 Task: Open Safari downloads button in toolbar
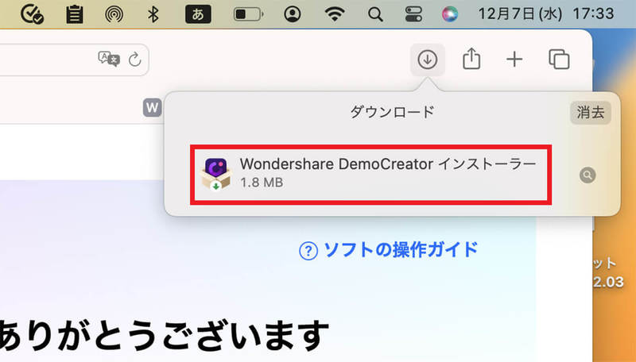[x=428, y=60]
